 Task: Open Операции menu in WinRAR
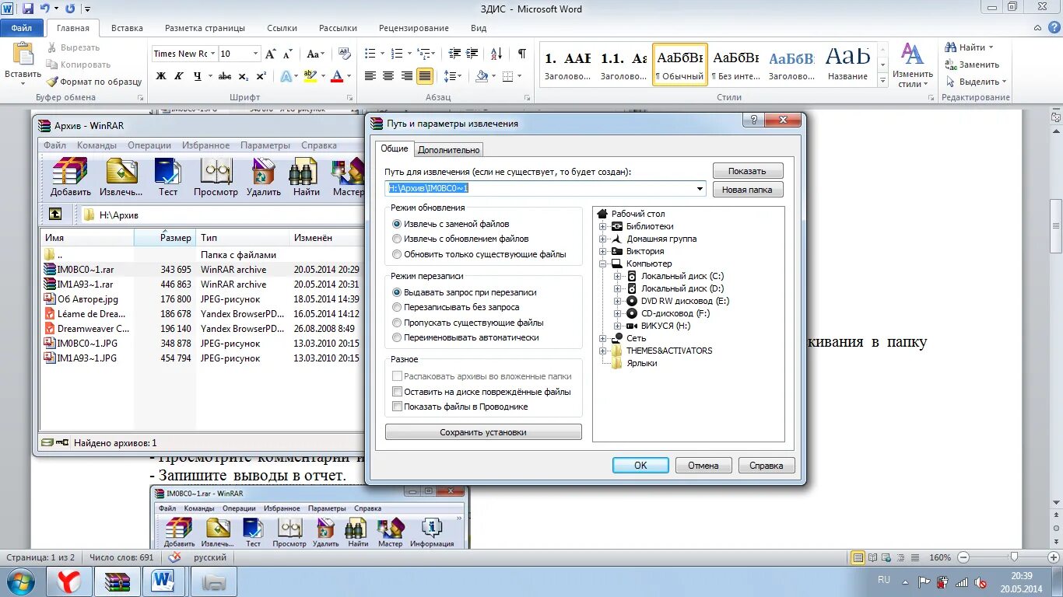click(149, 145)
